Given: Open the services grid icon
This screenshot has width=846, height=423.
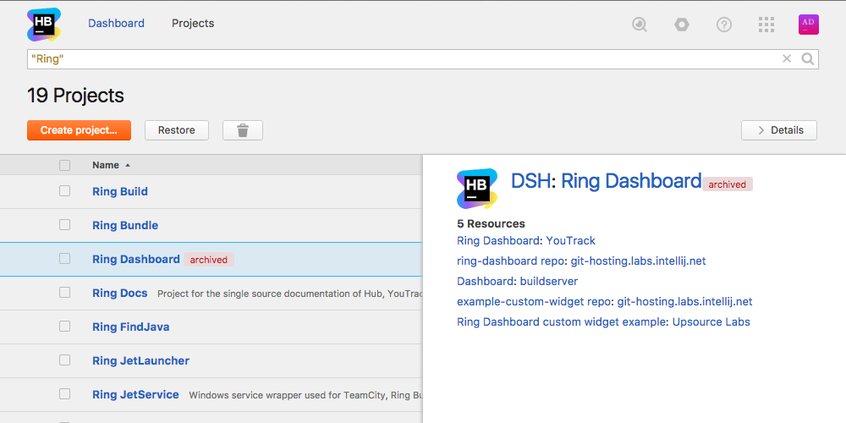Looking at the screenshot, I should click(766, 25).
